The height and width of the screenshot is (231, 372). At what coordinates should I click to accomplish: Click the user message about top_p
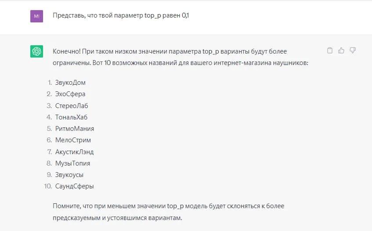(120, 15)
